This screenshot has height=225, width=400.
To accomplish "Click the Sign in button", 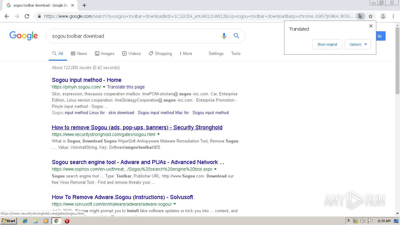I will pyautogui.click(x=381, y=36).
